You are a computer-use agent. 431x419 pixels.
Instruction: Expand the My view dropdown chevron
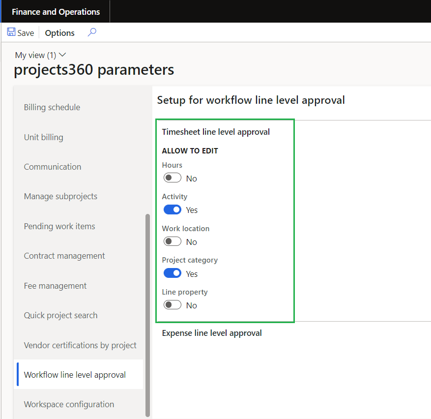(x=62, y=55)
